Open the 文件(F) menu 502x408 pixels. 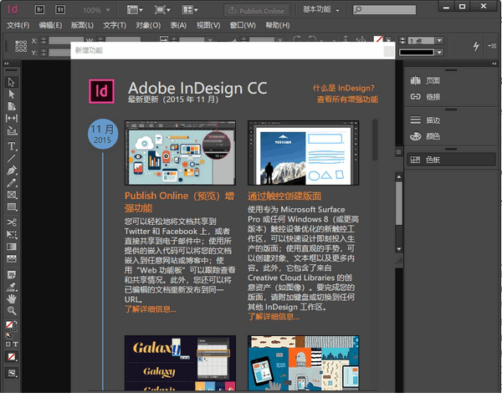tap(18, 25)
